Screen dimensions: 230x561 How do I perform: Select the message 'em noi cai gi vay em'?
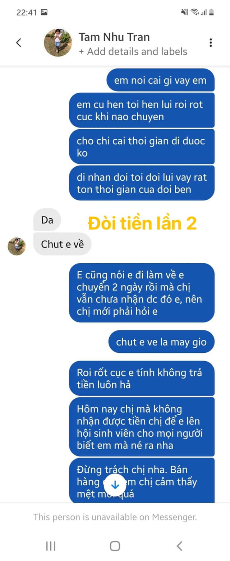(x=160, y=80)
